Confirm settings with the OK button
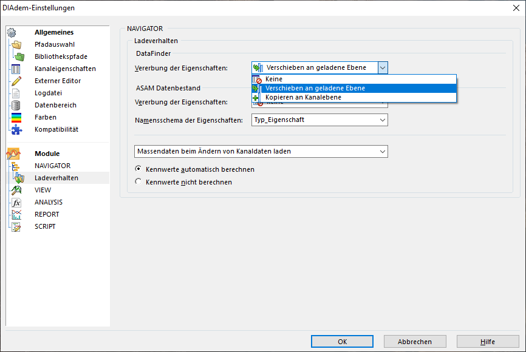 [x=342, y=342]
